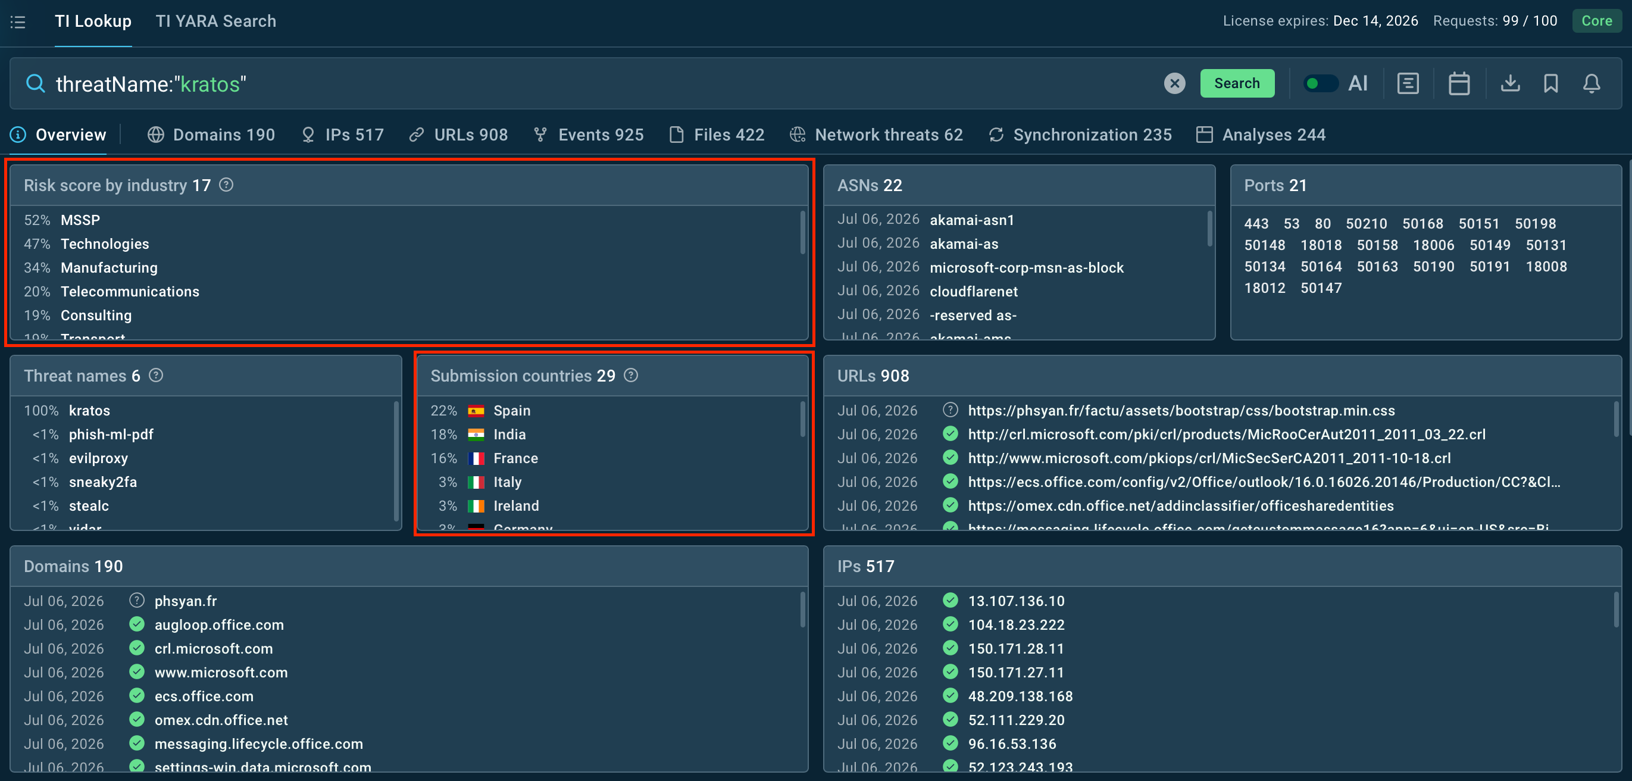Image resolution: width=1632 pixels, height=781 pixels.
Task: Click the India flag icon
Action: (476, 435)
